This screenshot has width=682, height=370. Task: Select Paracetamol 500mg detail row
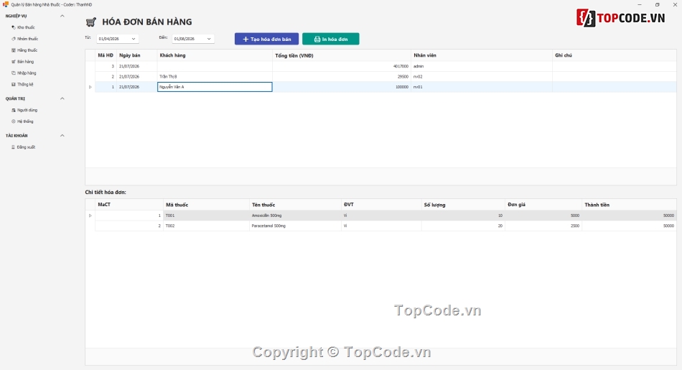386,226
